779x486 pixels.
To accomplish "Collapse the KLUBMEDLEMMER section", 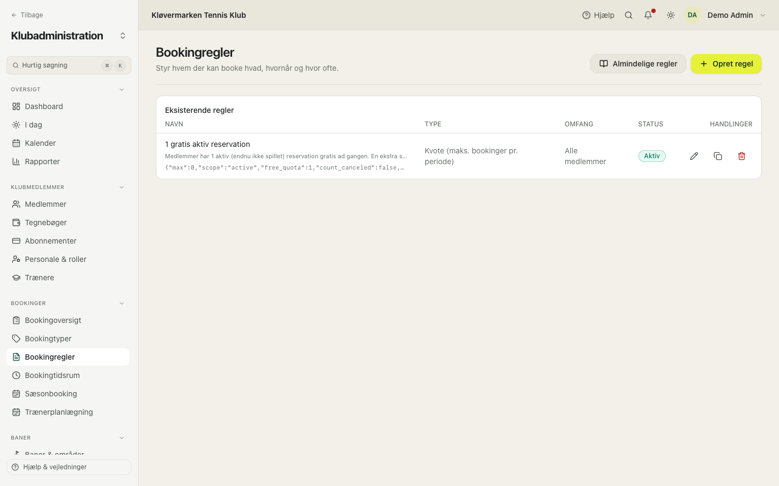I will (122, 187).
